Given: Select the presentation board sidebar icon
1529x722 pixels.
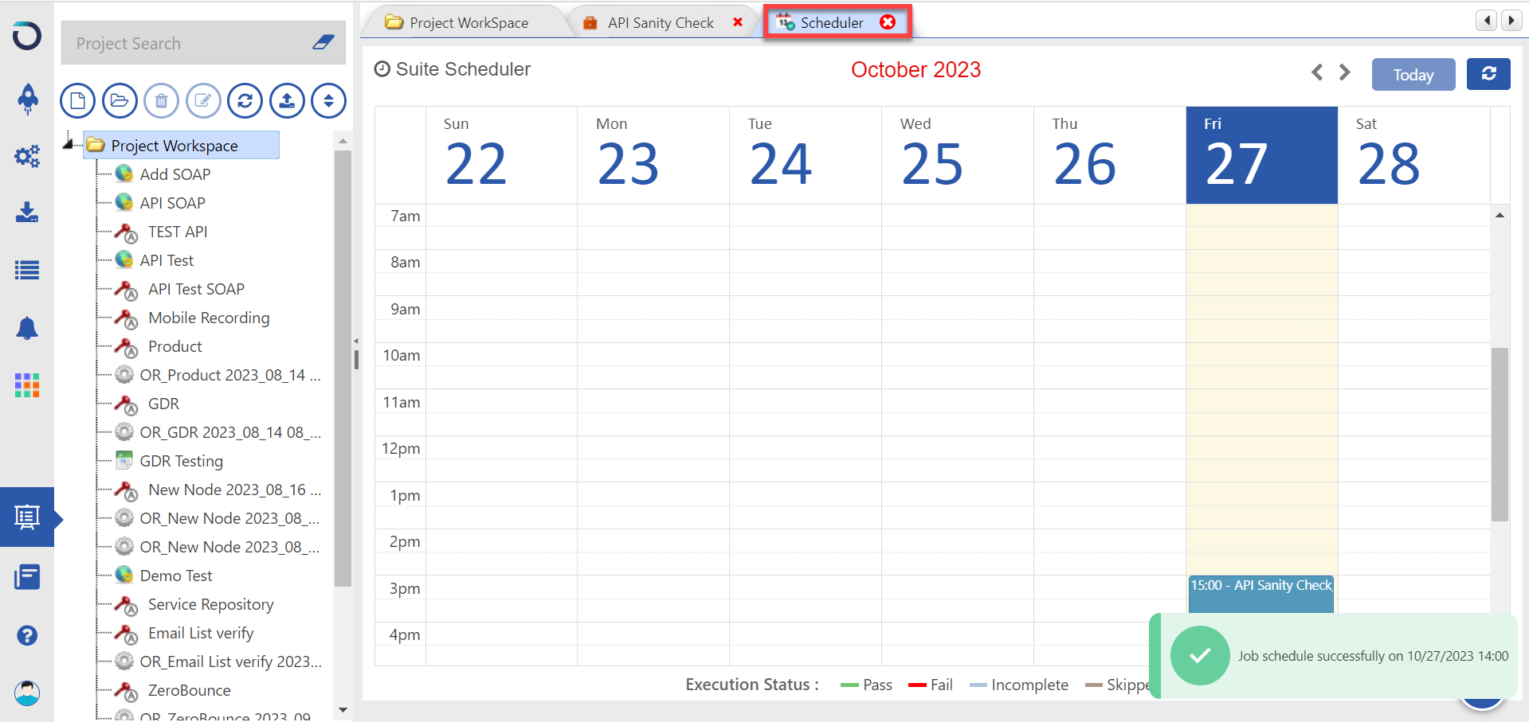Looking at the screenshot, I should click(x=27, y=517).
